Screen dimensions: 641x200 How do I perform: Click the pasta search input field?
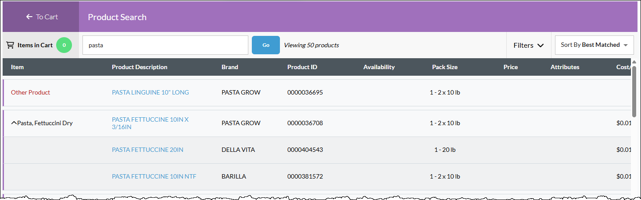(x=165, y=45)
